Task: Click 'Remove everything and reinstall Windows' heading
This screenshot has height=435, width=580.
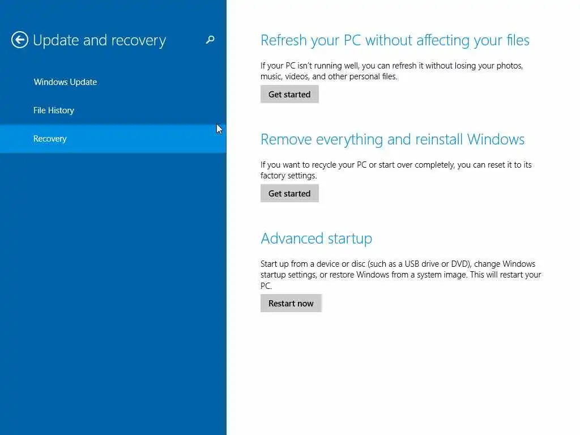Action: [393, 139]
